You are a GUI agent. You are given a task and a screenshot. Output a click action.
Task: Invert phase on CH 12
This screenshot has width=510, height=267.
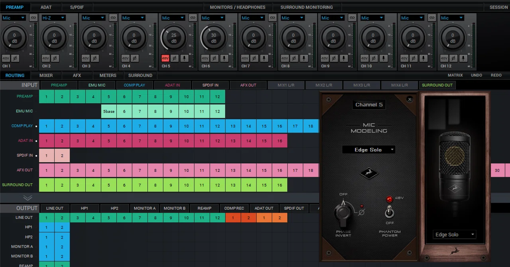click(453, 58)
